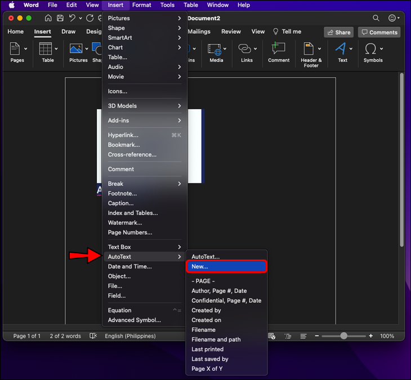
Task: Open the Pages ribbon icon
Action: [15, 49]
